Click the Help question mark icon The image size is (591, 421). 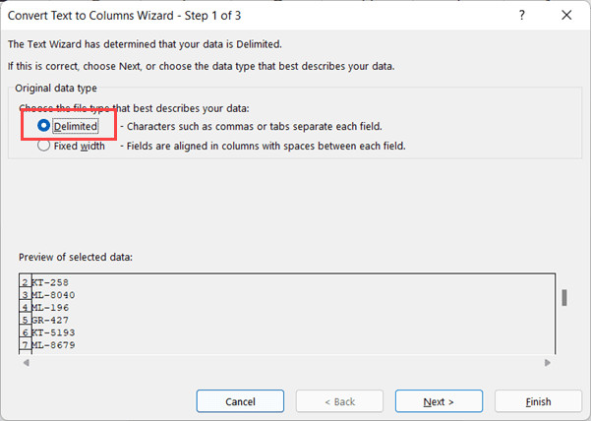pos(520,15)
